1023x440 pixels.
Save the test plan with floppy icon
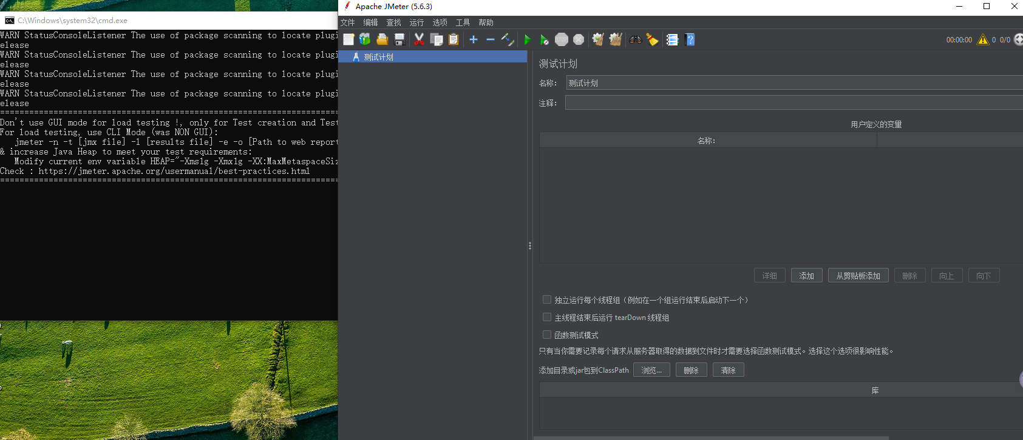point(399,39)
